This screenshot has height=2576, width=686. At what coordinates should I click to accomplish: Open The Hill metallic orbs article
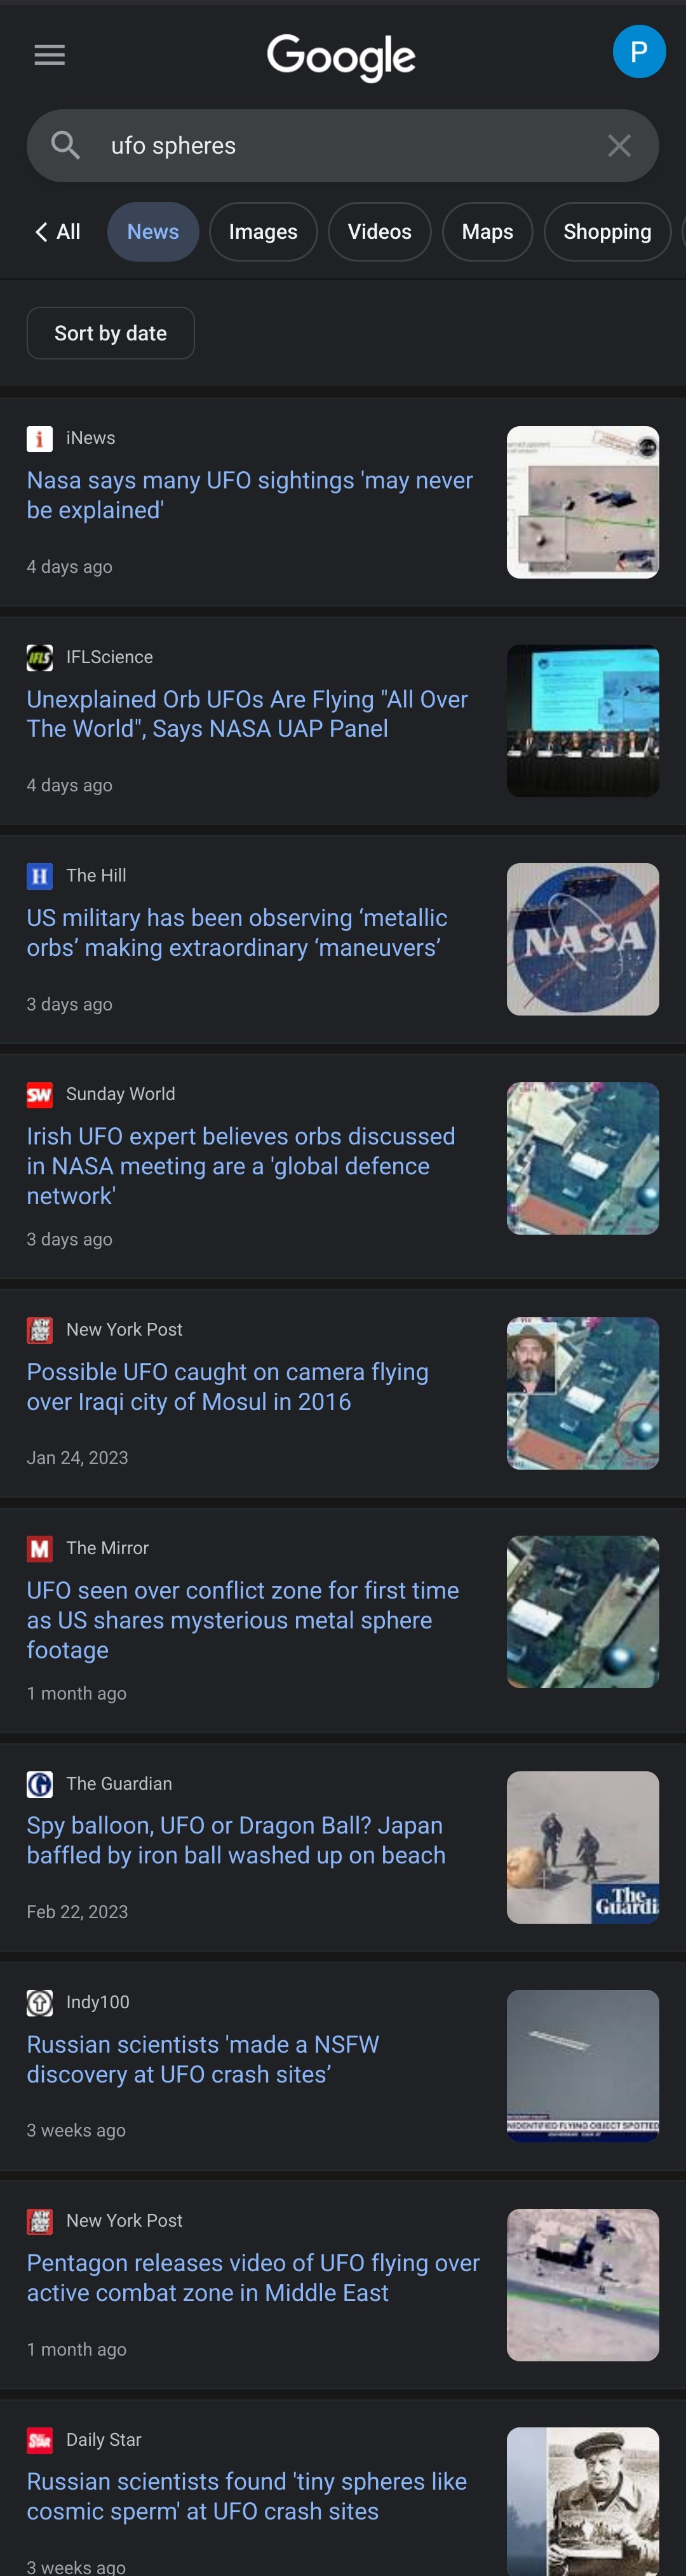coord(236,932)
